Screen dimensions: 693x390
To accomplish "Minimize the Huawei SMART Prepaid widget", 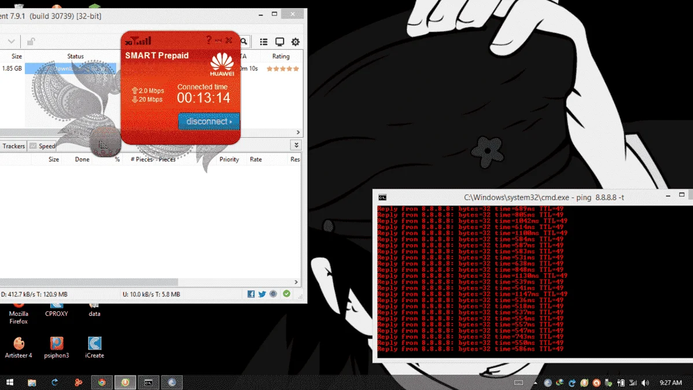I will coord(218,41).
